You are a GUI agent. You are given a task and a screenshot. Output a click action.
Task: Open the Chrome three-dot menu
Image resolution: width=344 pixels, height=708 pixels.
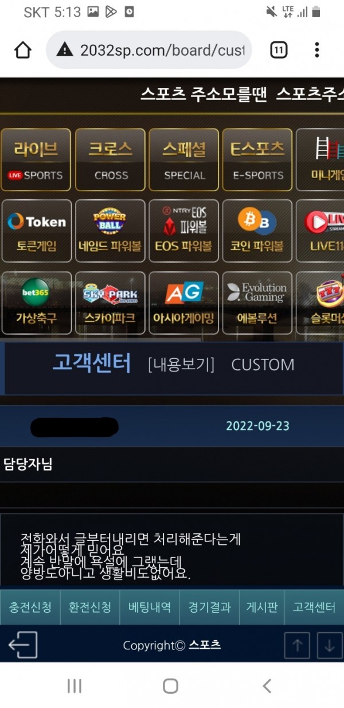coord(316,50)
